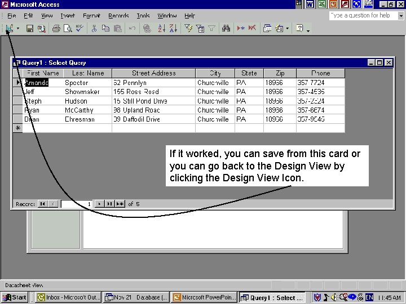This screenshot has height=304, width=406.
Task: Click the New Record toolbar icon
Action: click(x=241, y=29)
